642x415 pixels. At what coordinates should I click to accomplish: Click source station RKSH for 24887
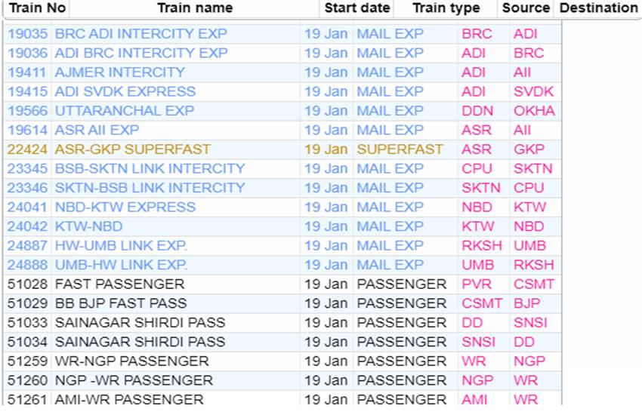[482, 245]
